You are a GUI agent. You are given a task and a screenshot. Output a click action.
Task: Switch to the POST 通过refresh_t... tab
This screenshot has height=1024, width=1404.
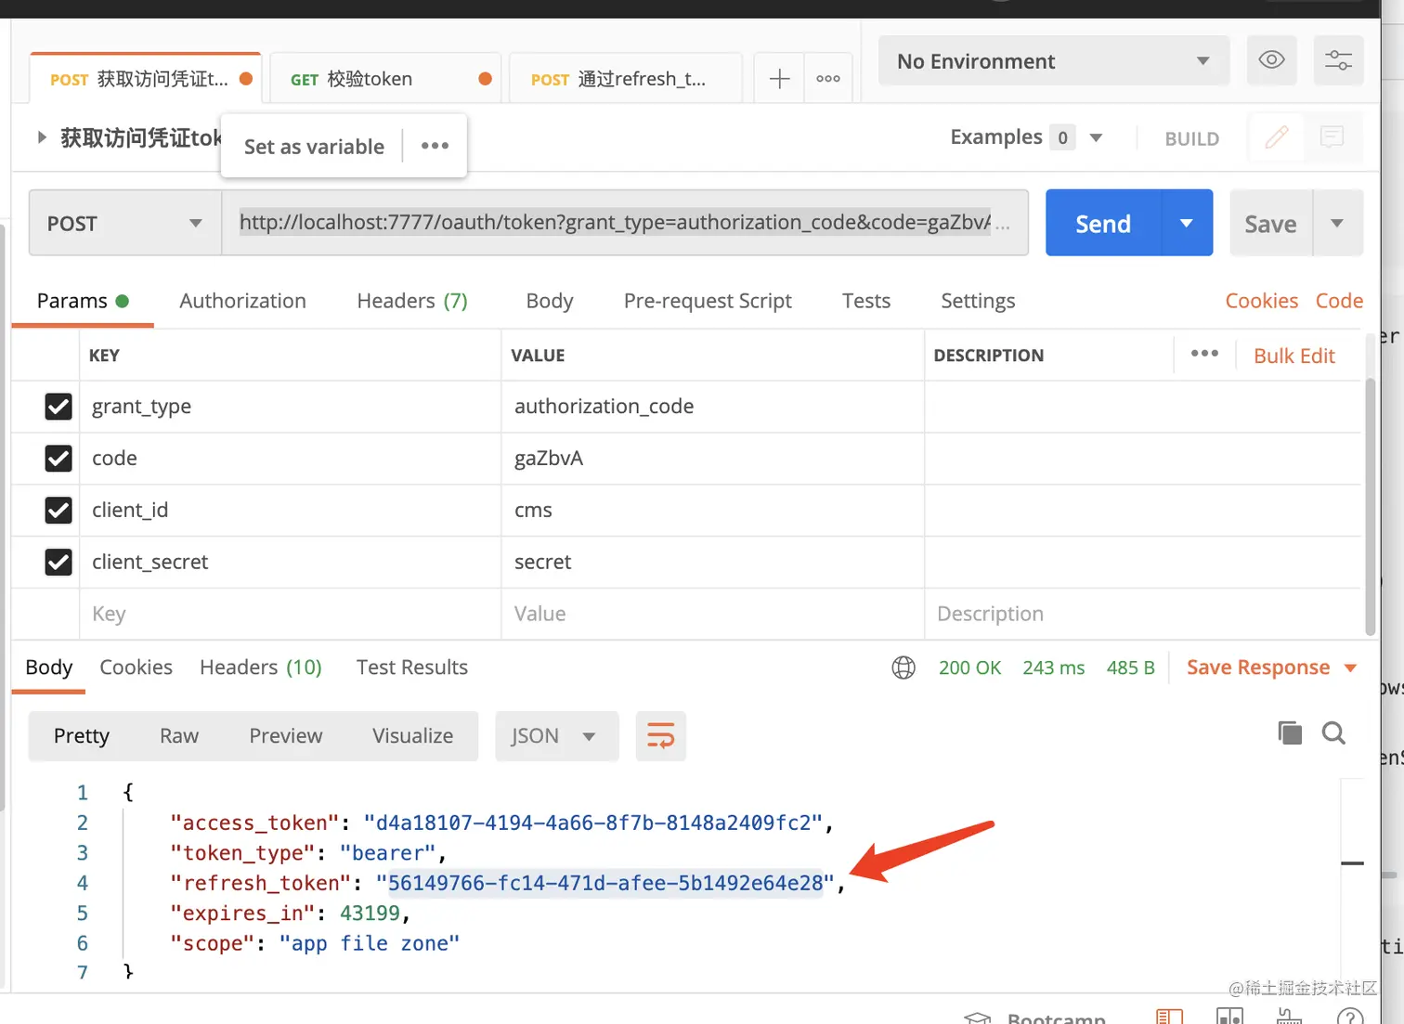point(625,79)
